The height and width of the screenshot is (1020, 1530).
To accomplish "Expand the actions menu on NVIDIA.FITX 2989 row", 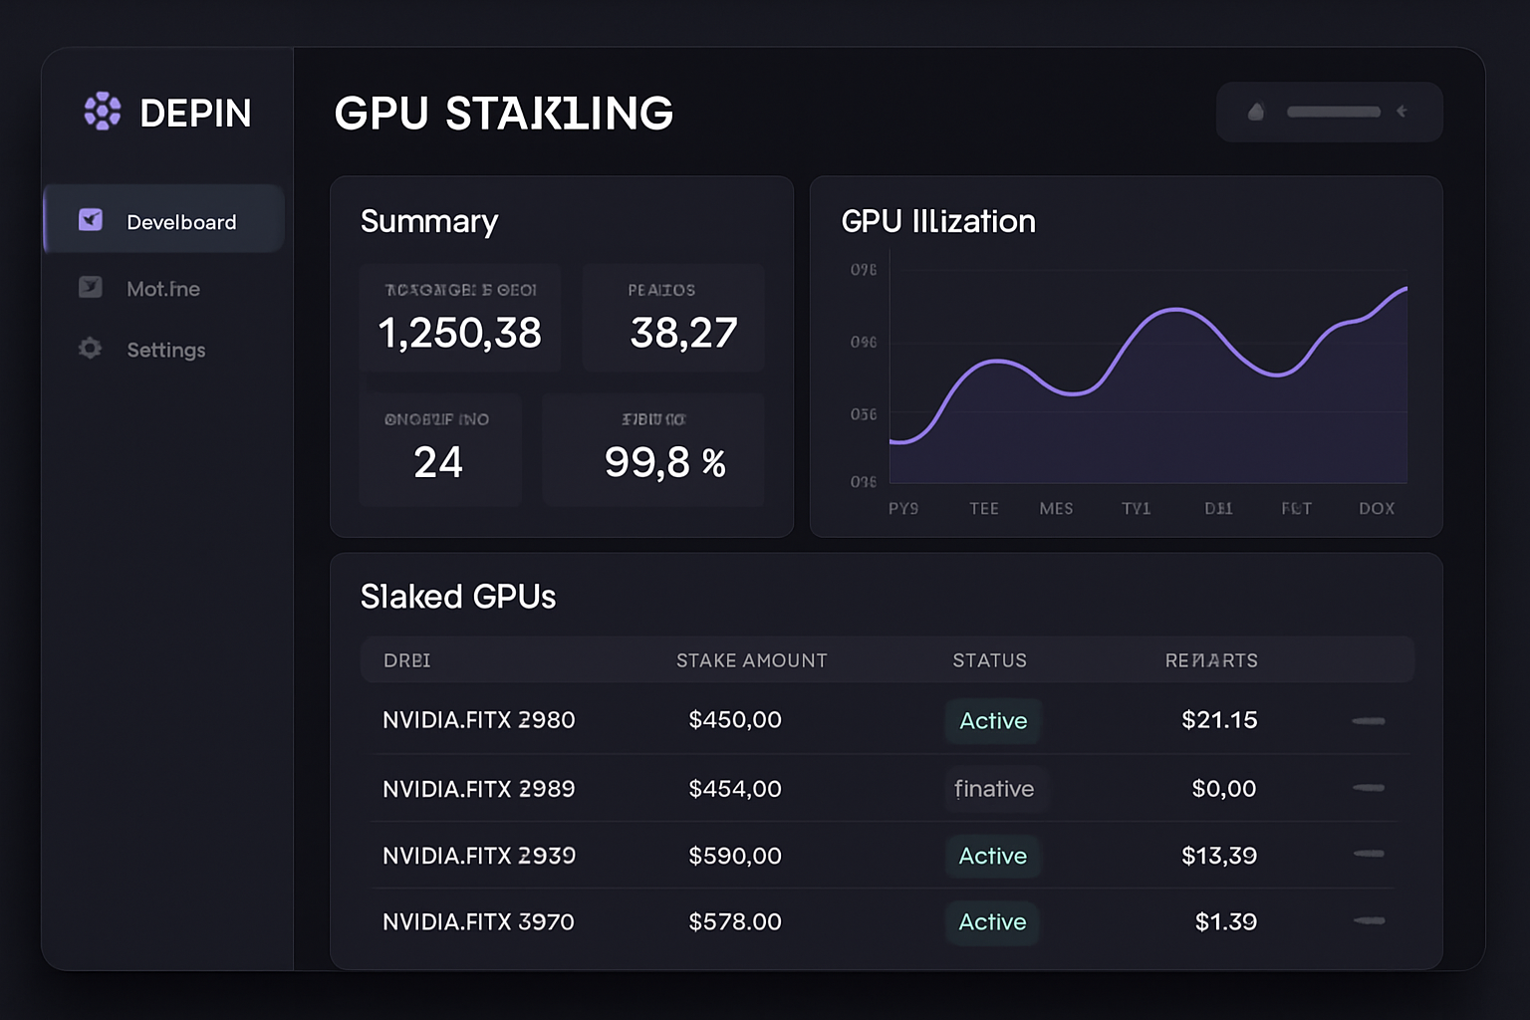I will 1369,787.
